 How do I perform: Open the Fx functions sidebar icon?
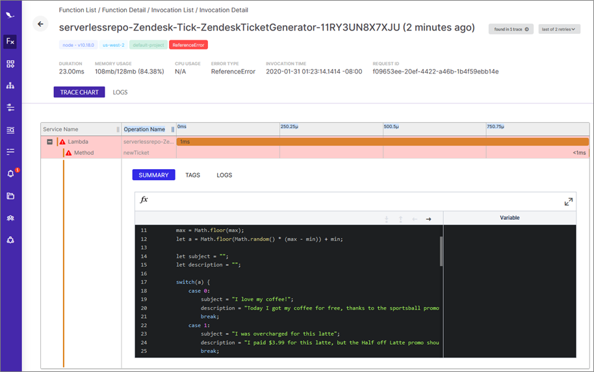click(10, 42)
